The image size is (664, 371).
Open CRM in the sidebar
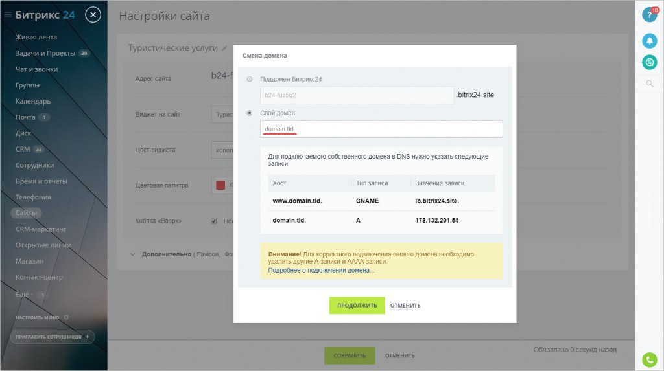pos(23,150)
